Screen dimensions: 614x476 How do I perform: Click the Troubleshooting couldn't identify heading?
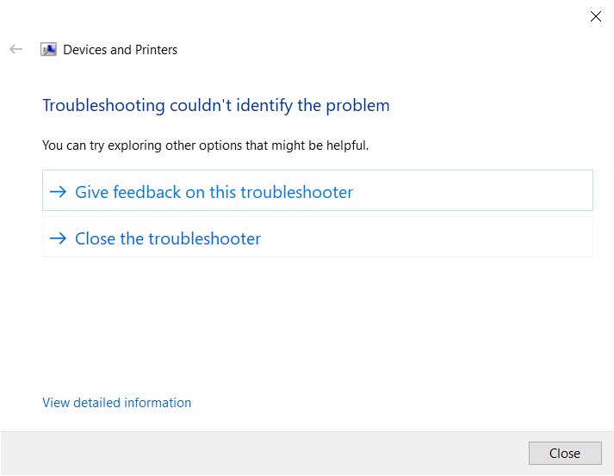click(x=216, y=106)
